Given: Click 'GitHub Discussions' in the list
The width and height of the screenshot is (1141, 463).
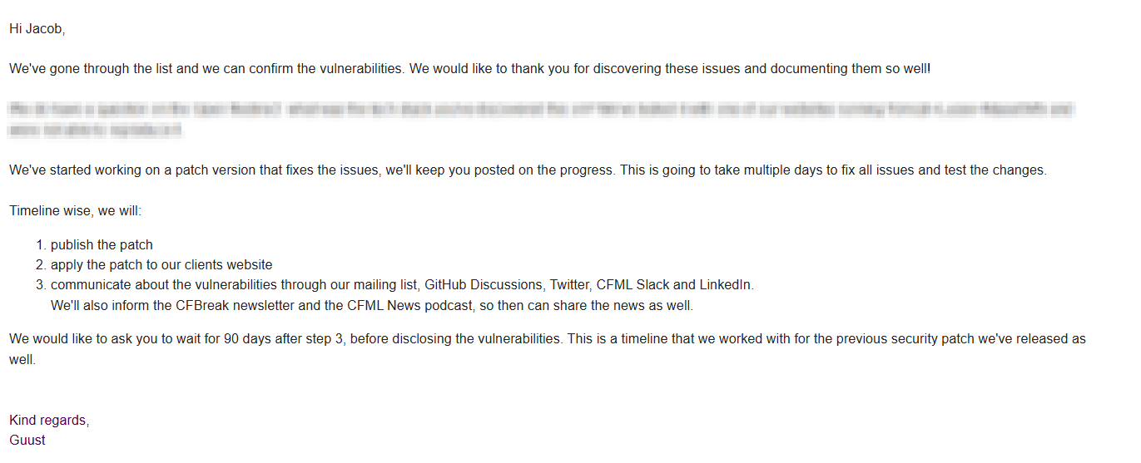Looking at the screenshot, I should 483,284.
